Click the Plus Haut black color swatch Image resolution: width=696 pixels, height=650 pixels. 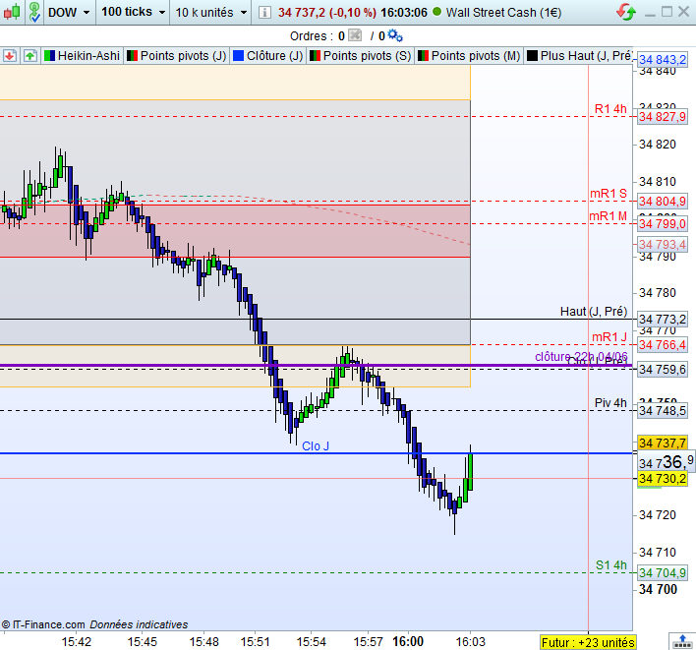coord(532,56)
